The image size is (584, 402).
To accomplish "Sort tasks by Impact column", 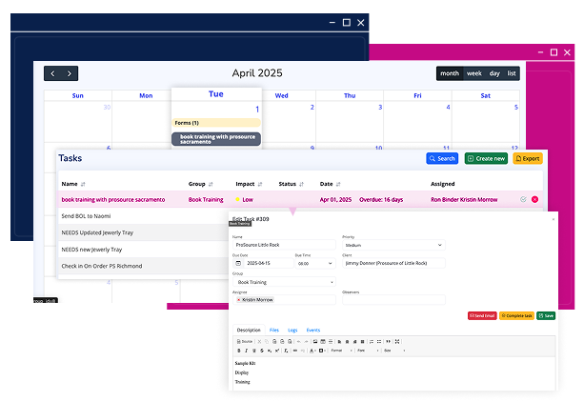I will [249, 184].
